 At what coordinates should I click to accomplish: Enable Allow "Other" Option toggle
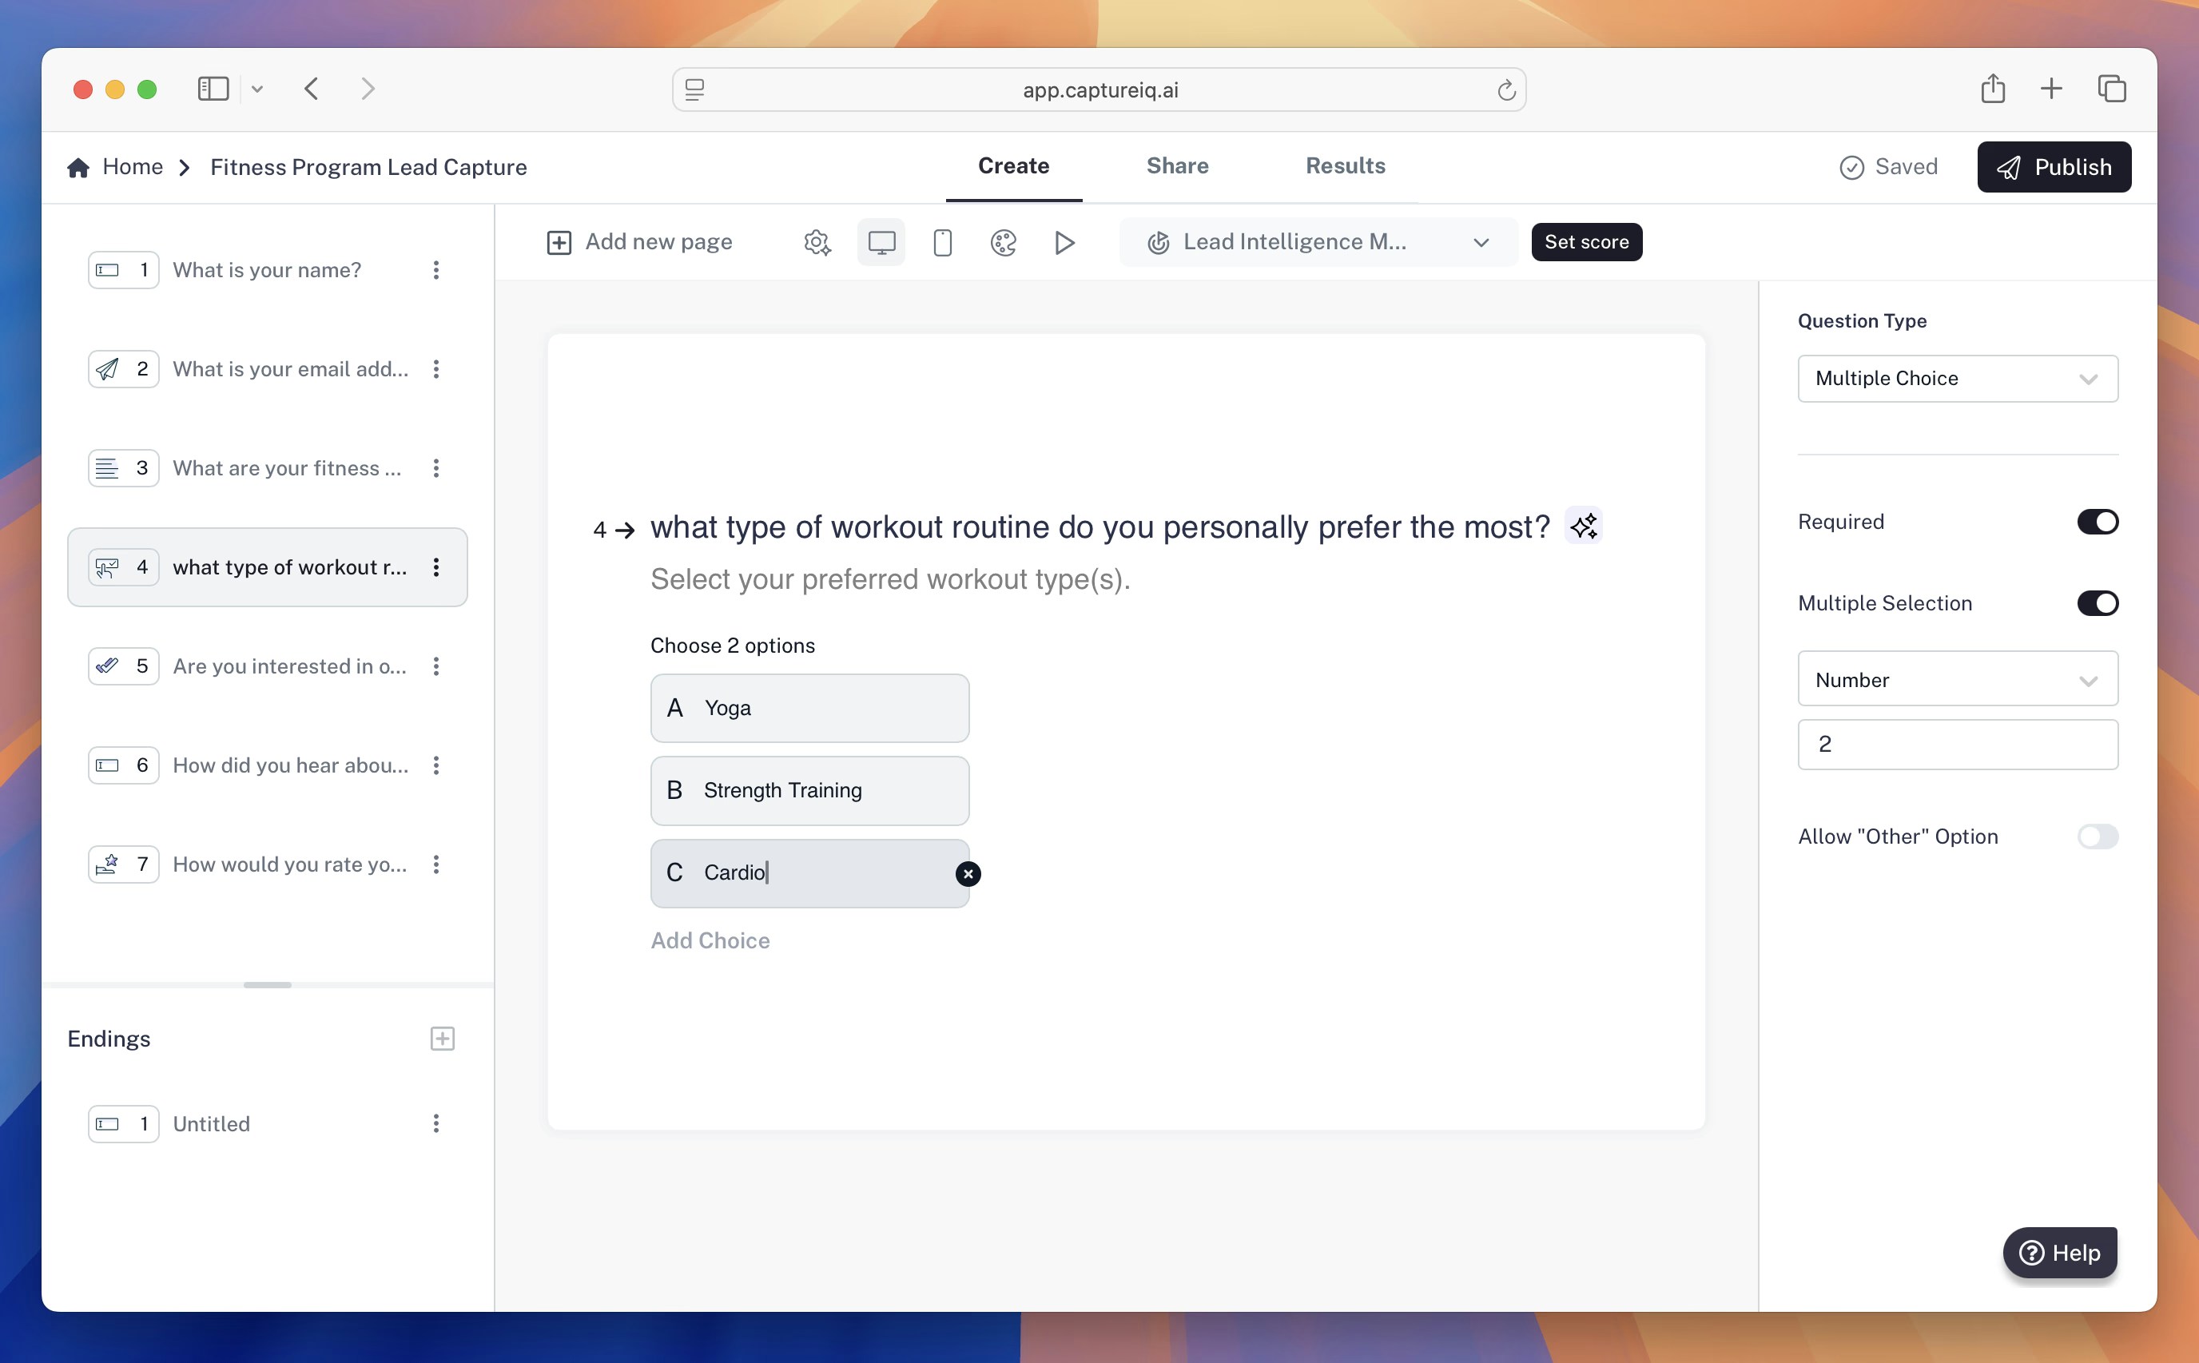click(2096, 836)
